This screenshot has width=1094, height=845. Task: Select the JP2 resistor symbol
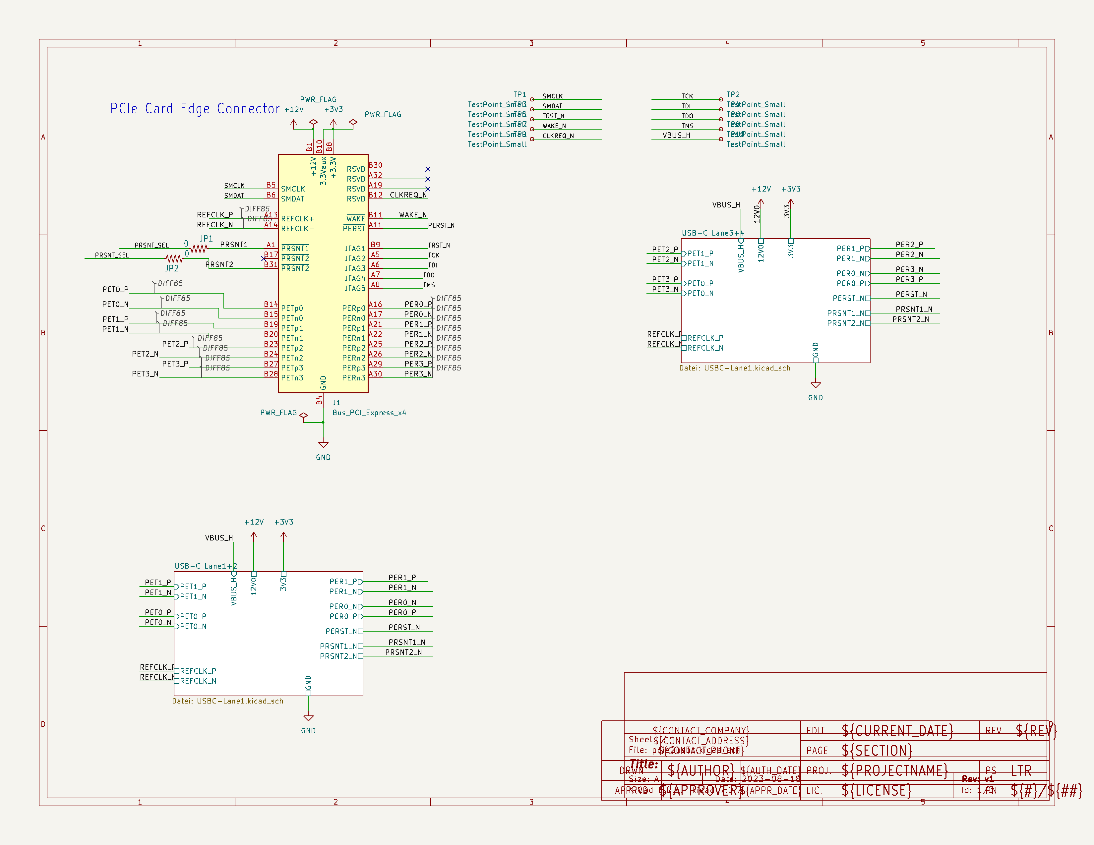pyautogui.click(x=174, y=258)
